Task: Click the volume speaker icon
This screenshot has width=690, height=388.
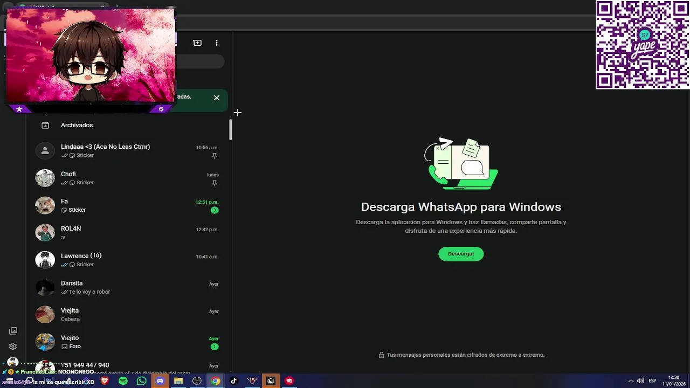Action: click(x=640, y=381)
